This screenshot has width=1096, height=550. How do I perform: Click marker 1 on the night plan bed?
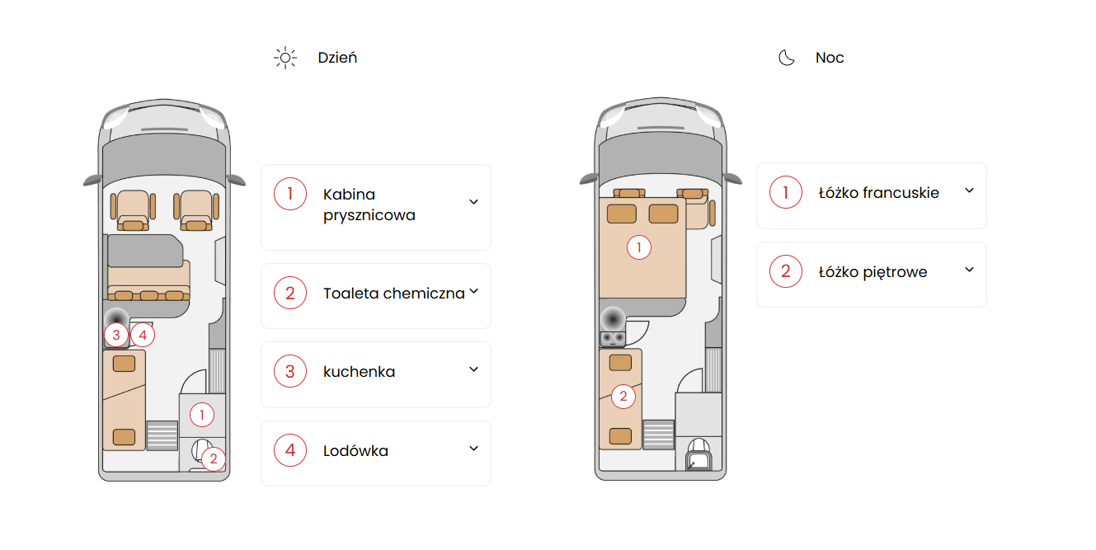click(x=639, y=247)
